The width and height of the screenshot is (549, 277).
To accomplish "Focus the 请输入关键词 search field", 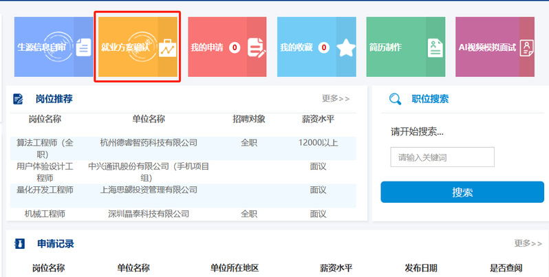I will 442,157.
